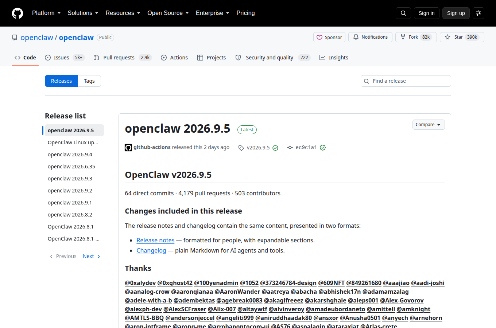Screen dimensions: 496x328
Task: Open the search magnifier button in header
Action: coord(403,13)
